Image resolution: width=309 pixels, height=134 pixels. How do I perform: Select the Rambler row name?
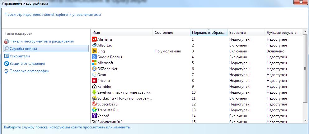(104, 87)
